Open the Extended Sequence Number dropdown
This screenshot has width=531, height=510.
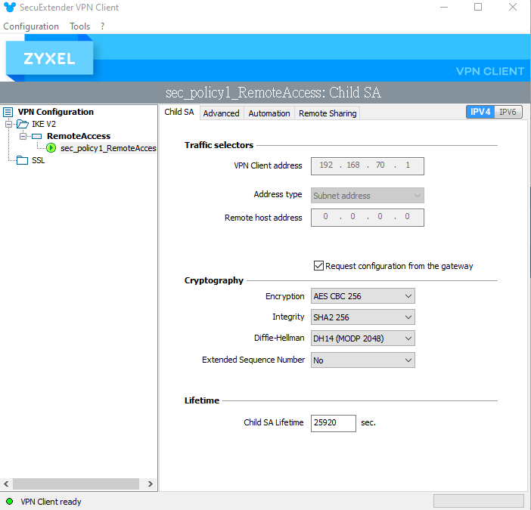(362, 360)
